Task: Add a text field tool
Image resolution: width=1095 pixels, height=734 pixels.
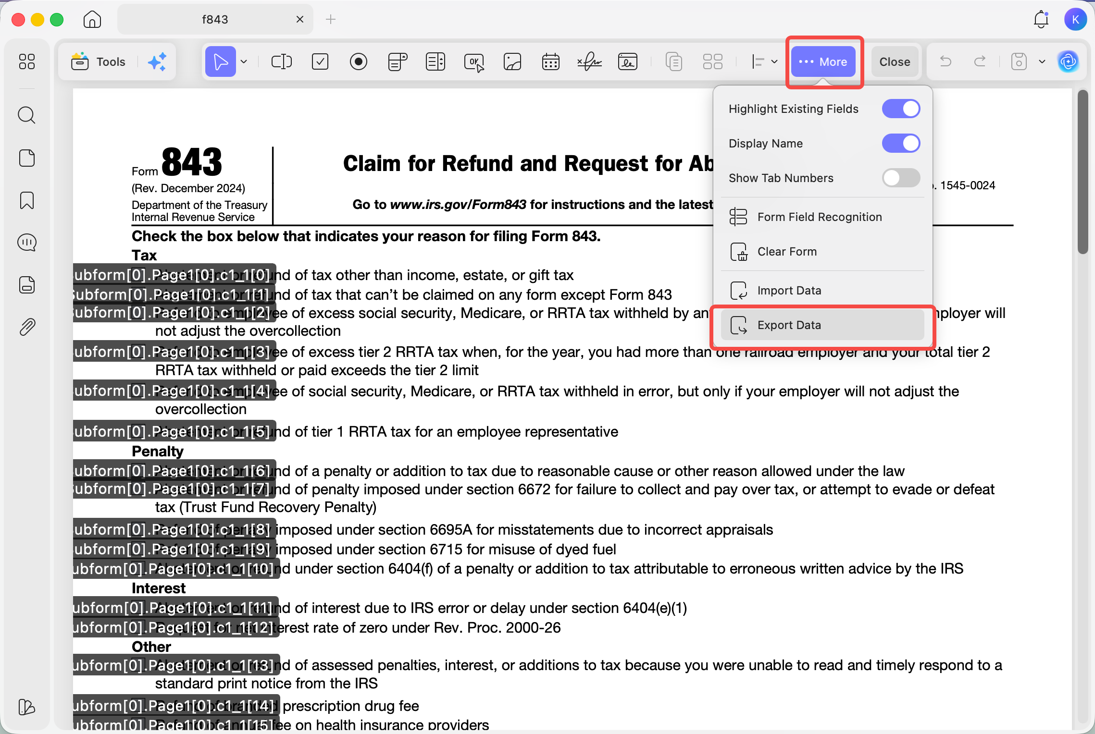Action: (x=282, y=61)
